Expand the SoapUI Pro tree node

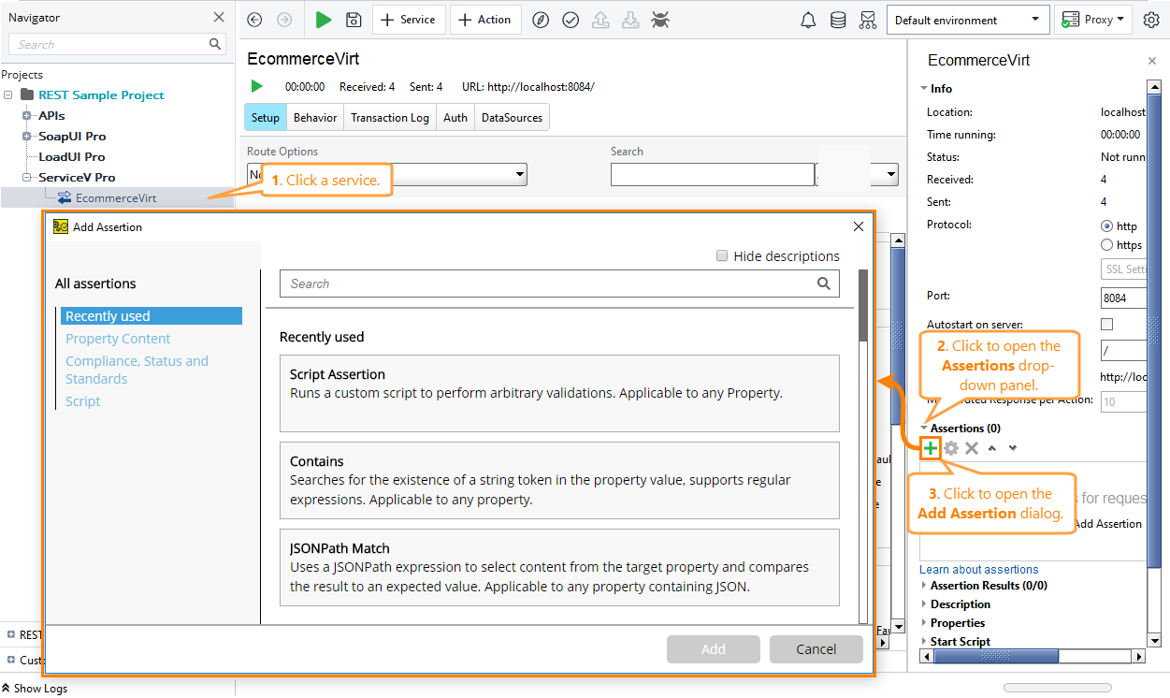27,137
